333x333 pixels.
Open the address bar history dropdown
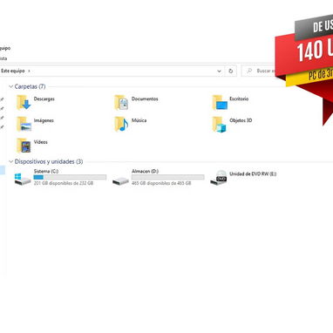219,71
